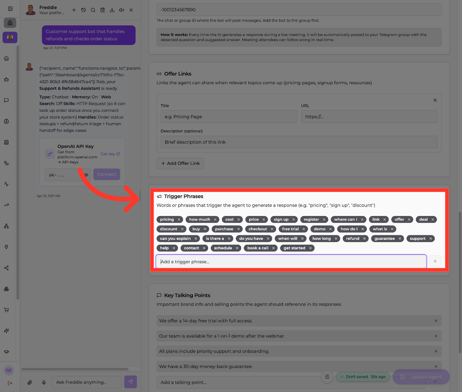Open the brain icon in sidebar
This screenshot has height=392, width=462.
point(7,121)
